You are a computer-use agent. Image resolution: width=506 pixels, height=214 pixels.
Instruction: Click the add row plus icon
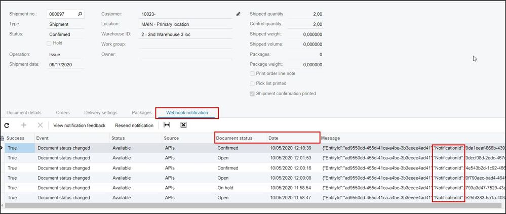pyautogui.click(x=23, y=125)
